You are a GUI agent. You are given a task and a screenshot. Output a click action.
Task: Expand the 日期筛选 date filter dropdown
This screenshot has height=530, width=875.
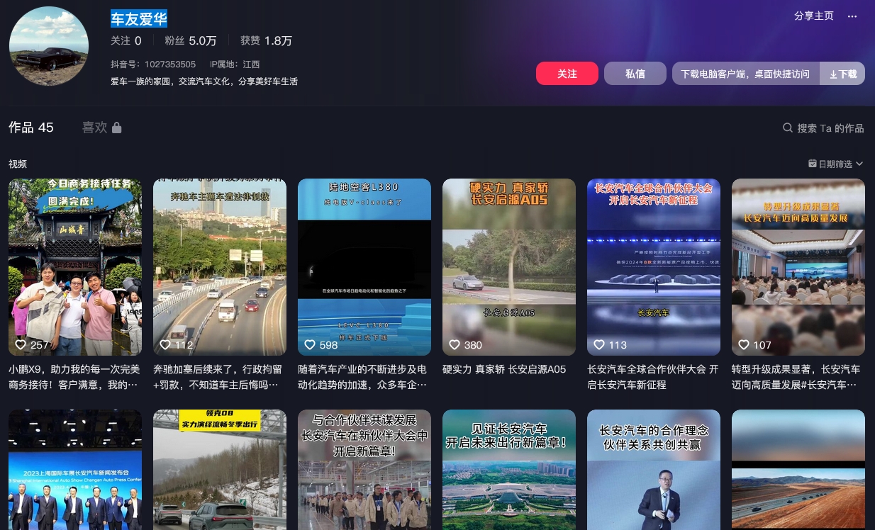836,164
